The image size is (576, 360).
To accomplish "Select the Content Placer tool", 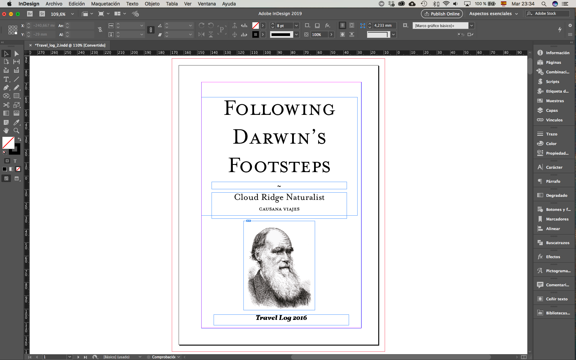I will [x=16, y=70].
